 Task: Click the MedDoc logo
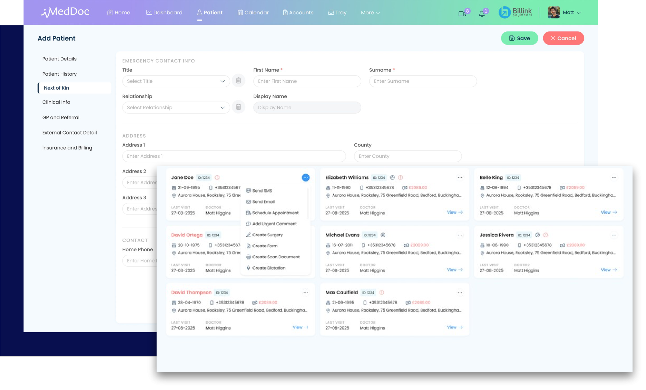click(65, 12)
